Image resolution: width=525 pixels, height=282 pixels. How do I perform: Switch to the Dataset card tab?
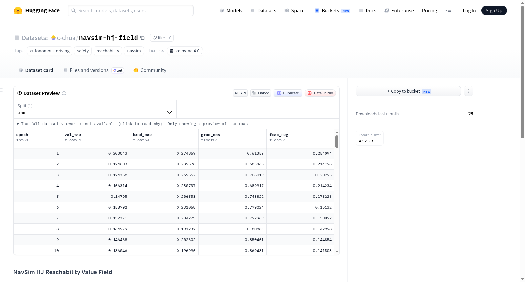coord(36,70)
